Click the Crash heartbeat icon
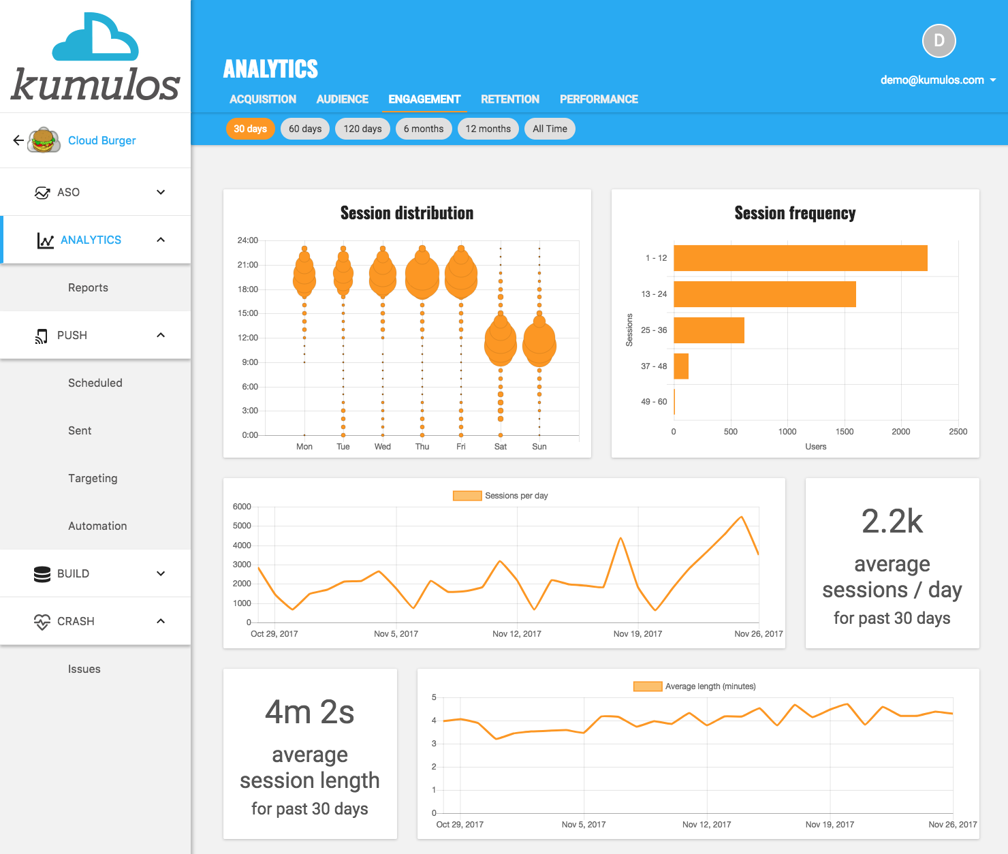This screenshot has width=1008, height=854. (x=42, y=622)
